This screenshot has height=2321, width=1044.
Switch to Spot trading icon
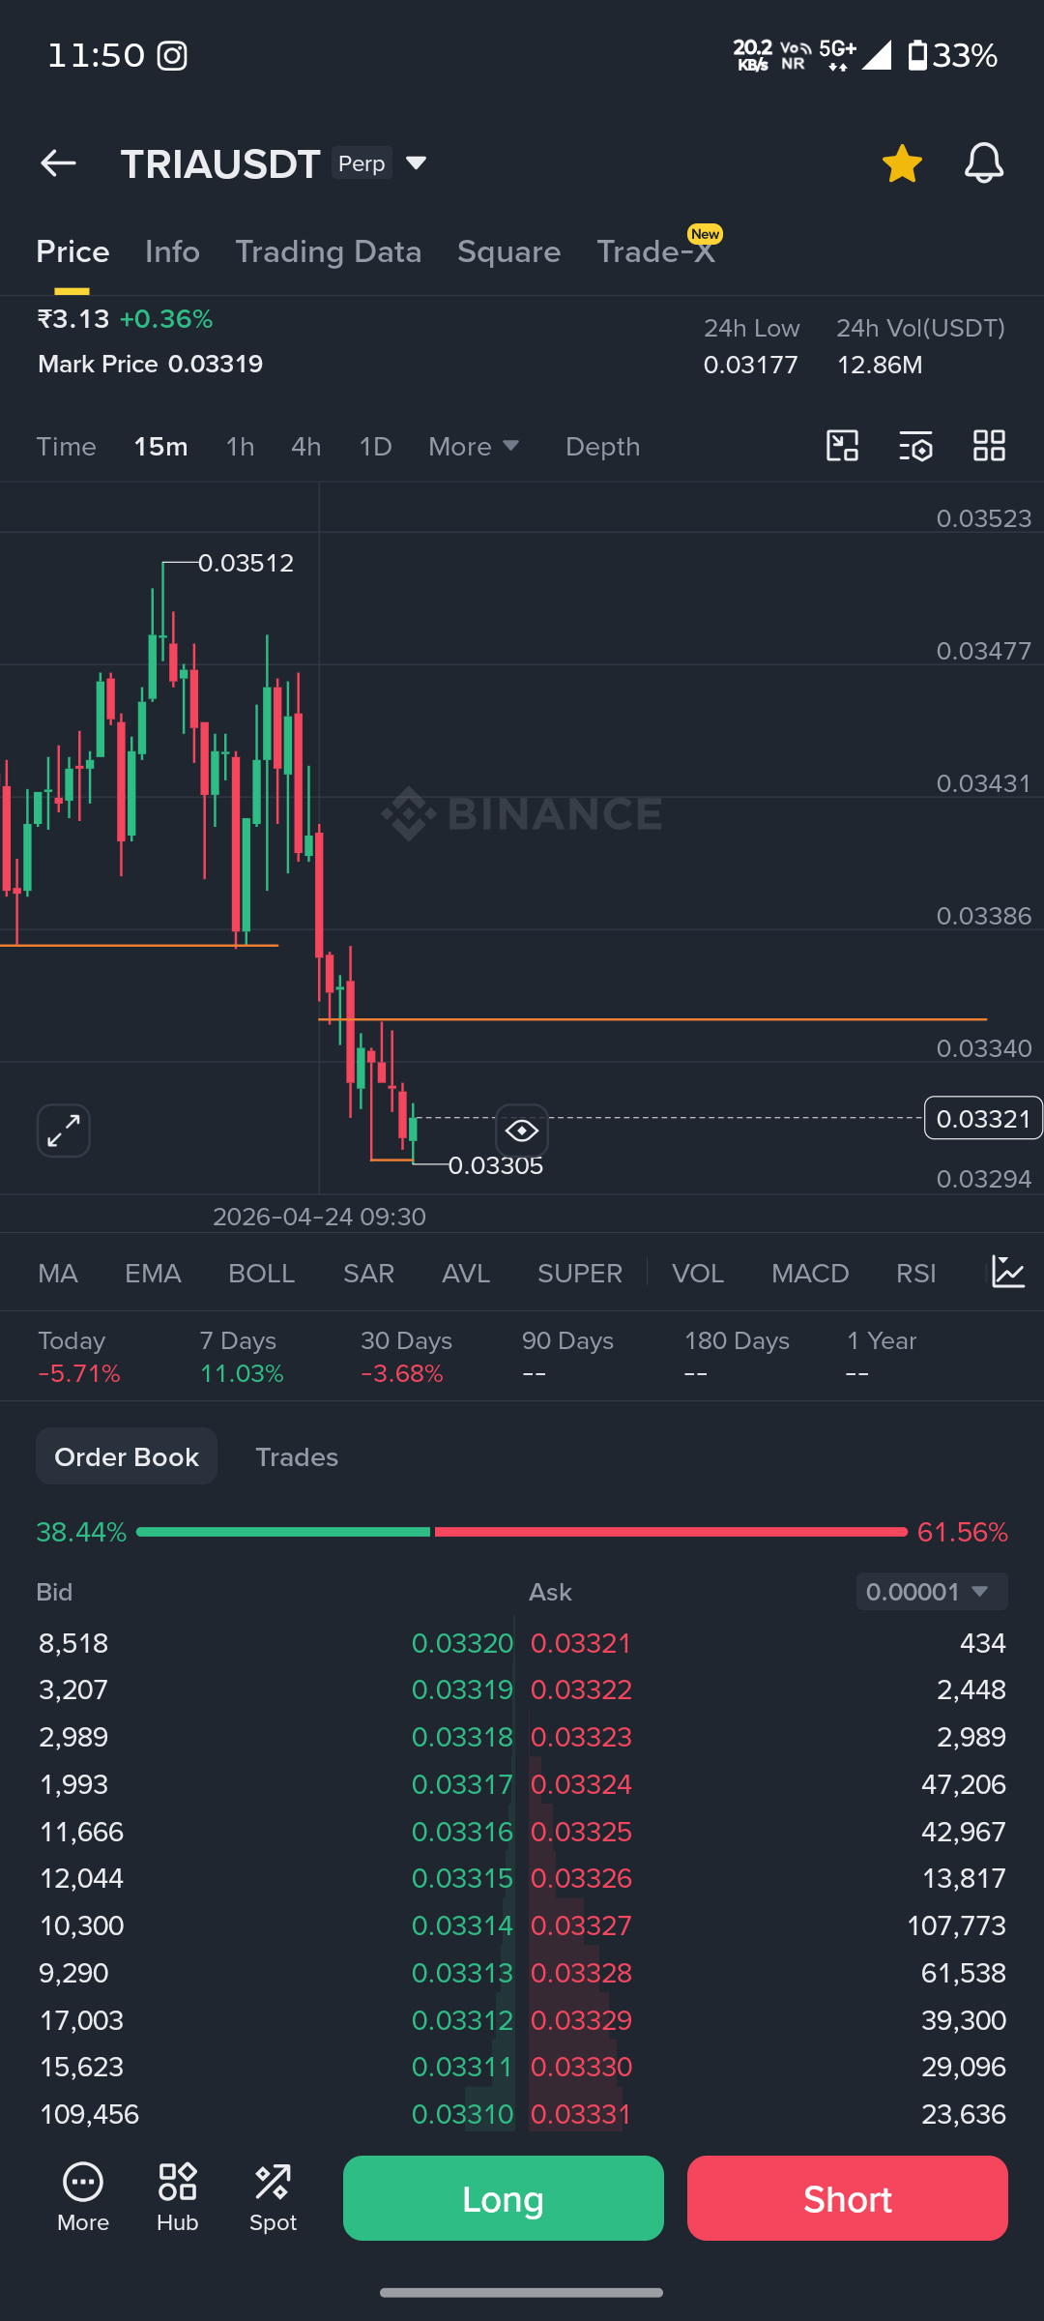273,2197
